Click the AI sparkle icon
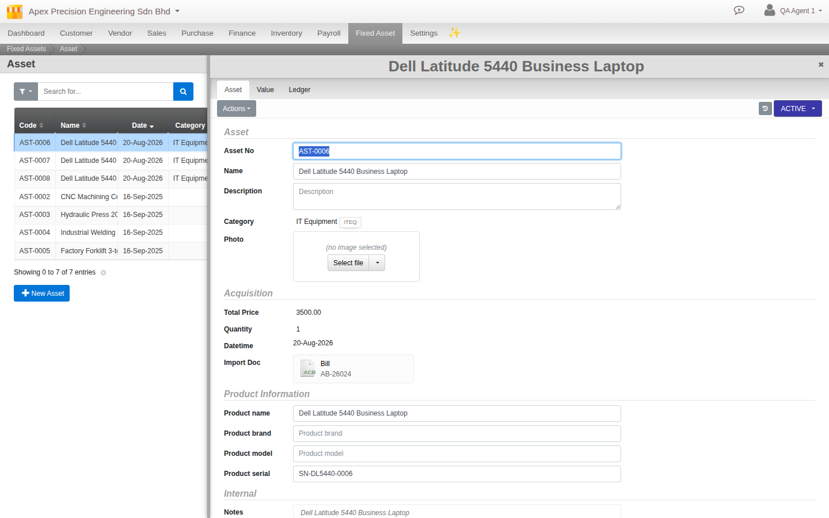Image resolution: width=829 pixels, height=518 pixels. pyautogui.click(x=455, y=33)
